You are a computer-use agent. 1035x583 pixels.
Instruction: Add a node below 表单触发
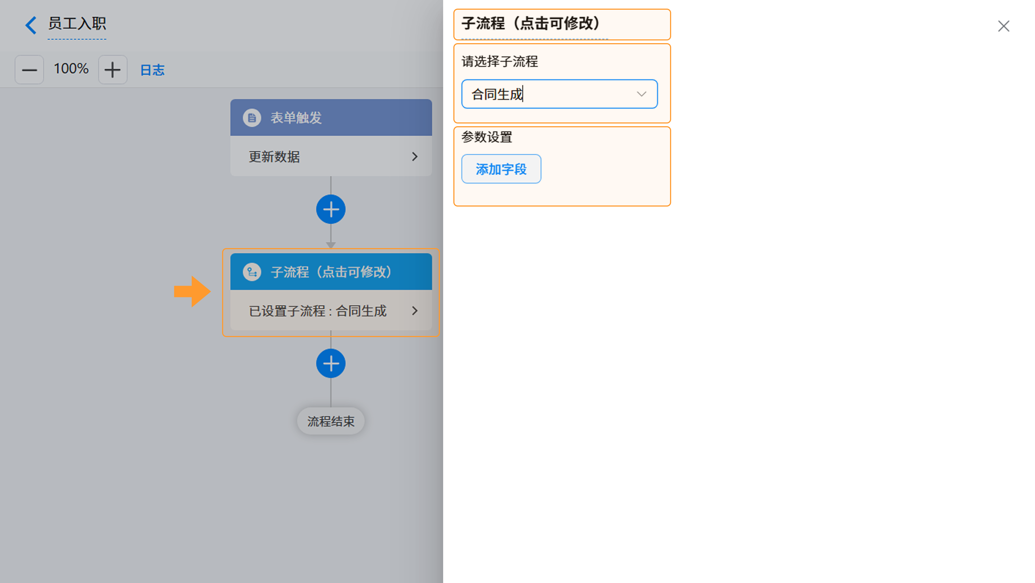[330, 209]
